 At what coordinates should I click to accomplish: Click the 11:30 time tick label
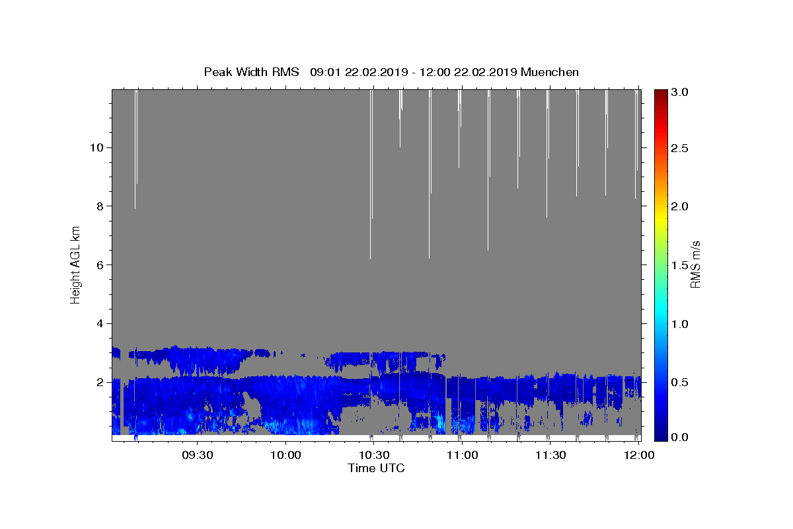[550, 455]
